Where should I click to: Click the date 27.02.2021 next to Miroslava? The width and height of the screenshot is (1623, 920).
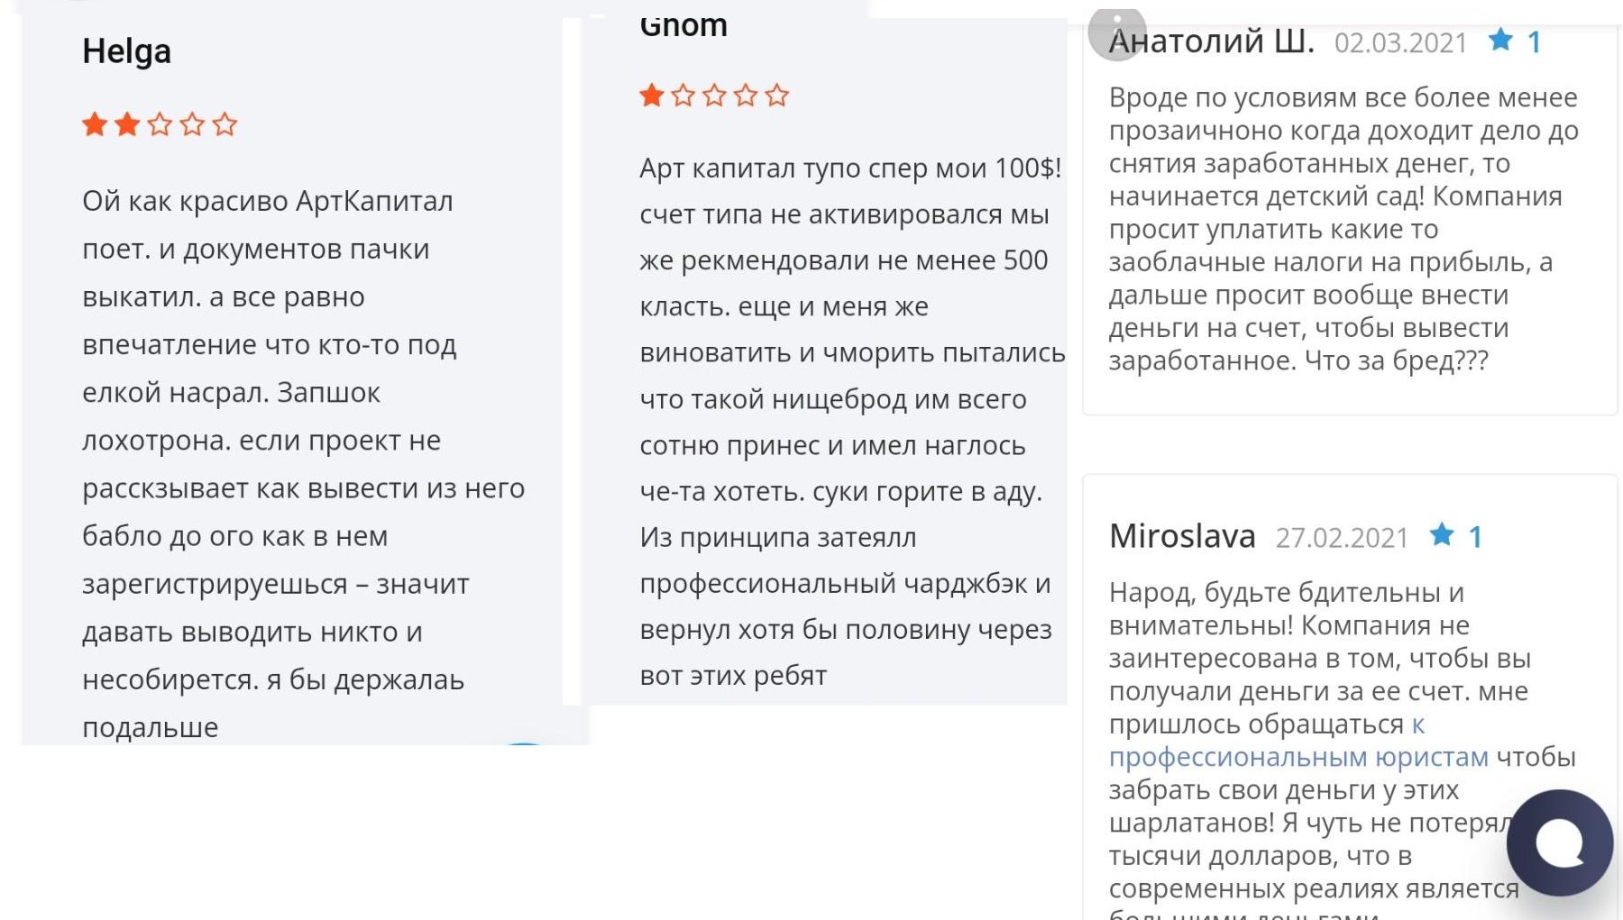[x=1343, y=536]
